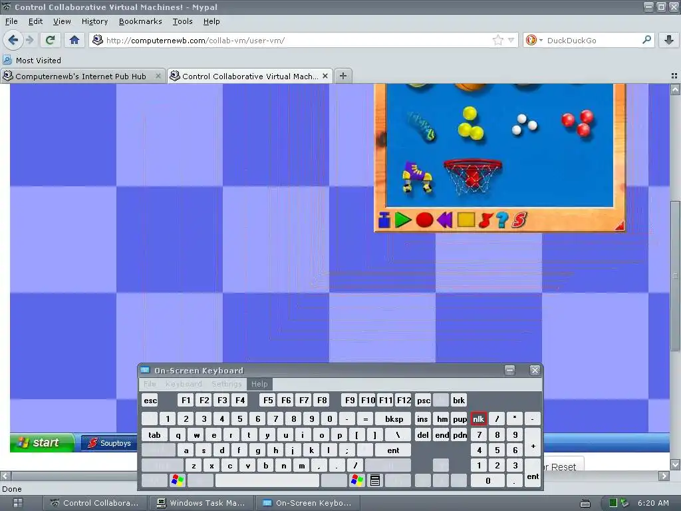Select the white balls toy
This screenshot has width=681, height=511.
coord(524,124)
